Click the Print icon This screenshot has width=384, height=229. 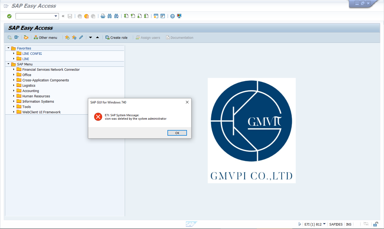pos(103,16)
